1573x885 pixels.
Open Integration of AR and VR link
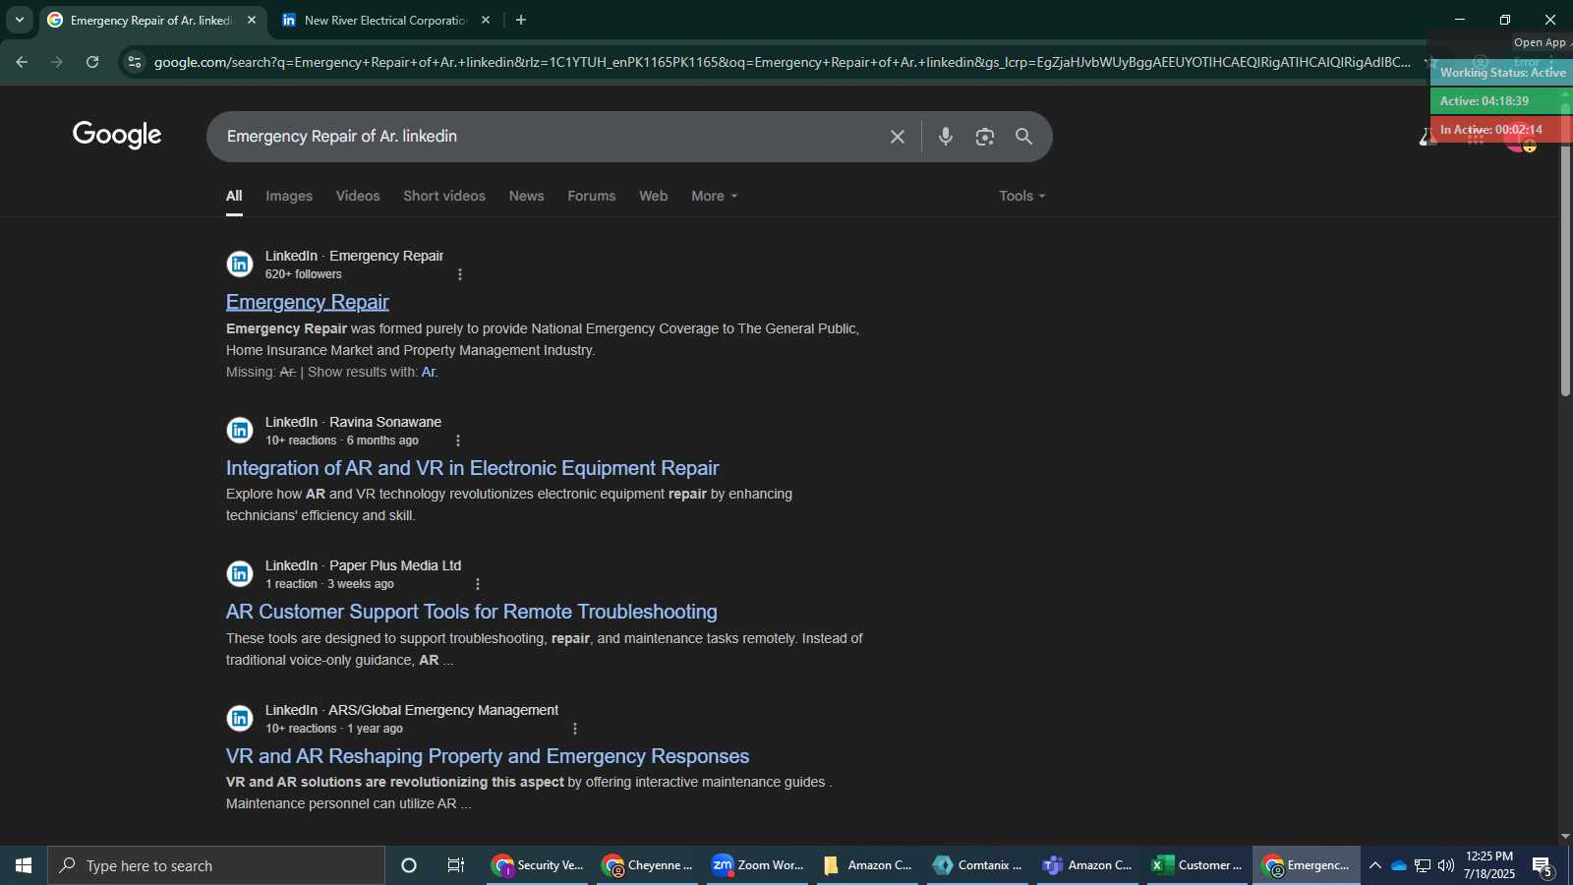coord(473,468)
